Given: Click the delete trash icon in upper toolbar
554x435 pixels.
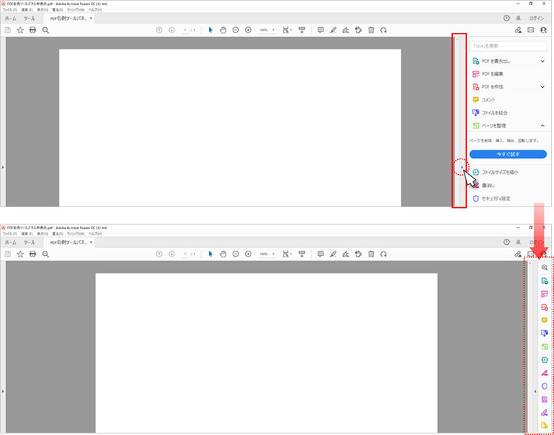Looking at the screenshot, I should 371,30.
